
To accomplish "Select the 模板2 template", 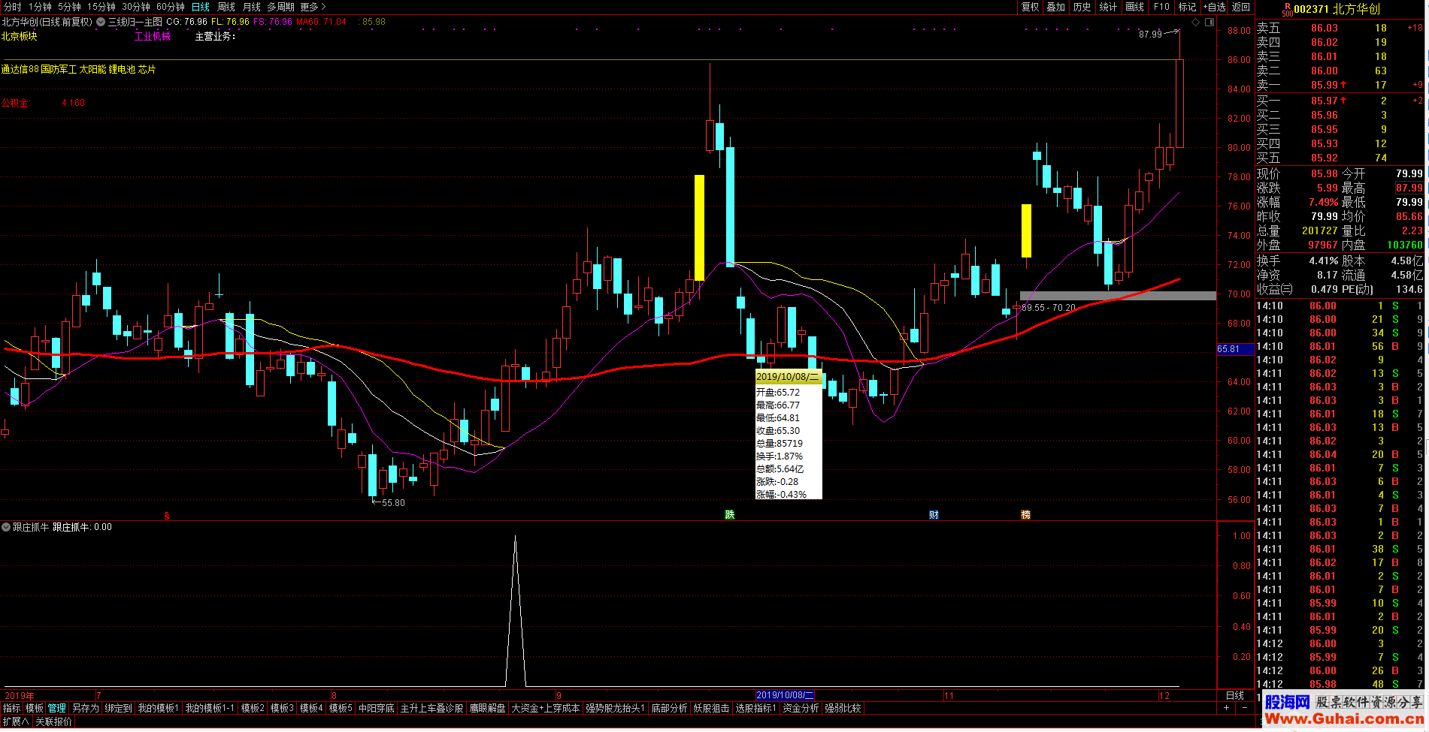I will (253, 708).
